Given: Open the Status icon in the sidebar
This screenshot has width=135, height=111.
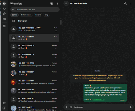Looking at the screenshot, I should click(4, 9).
